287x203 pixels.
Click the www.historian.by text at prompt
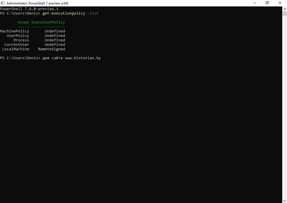click(83, 58)
